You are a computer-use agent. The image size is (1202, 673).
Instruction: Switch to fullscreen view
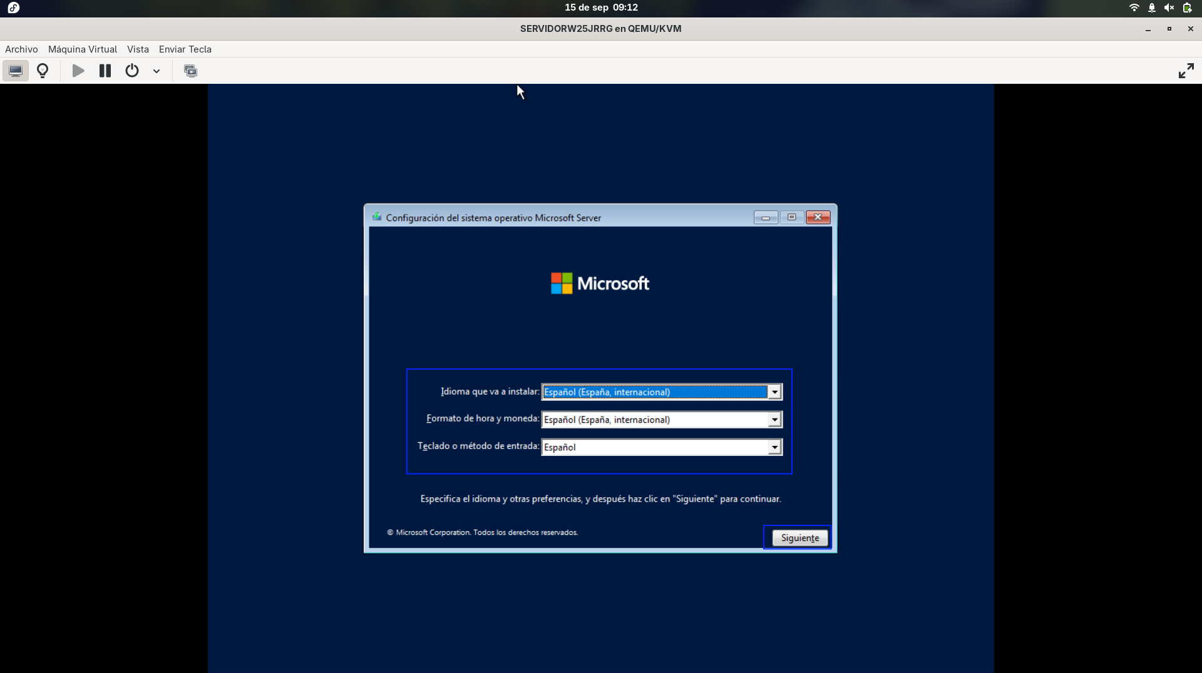click(1186, 71)
